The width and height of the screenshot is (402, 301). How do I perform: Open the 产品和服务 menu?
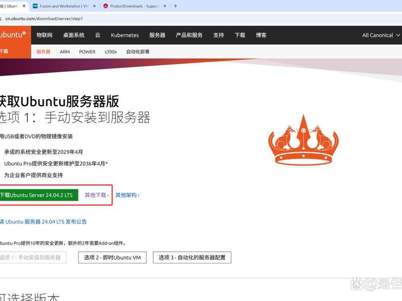click(189, 35)
